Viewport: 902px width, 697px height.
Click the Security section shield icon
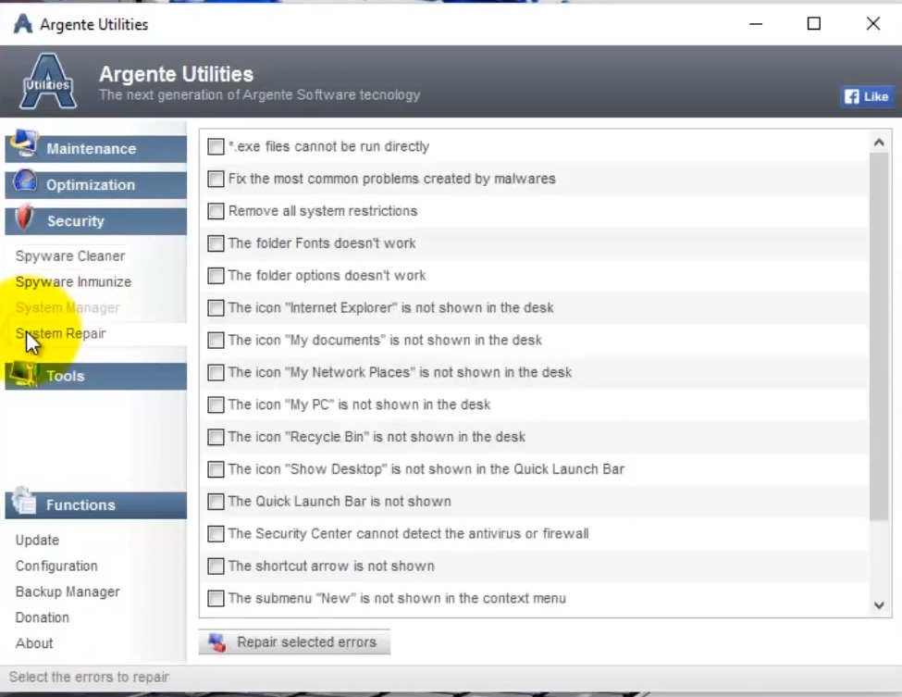(x=24, y=218)
